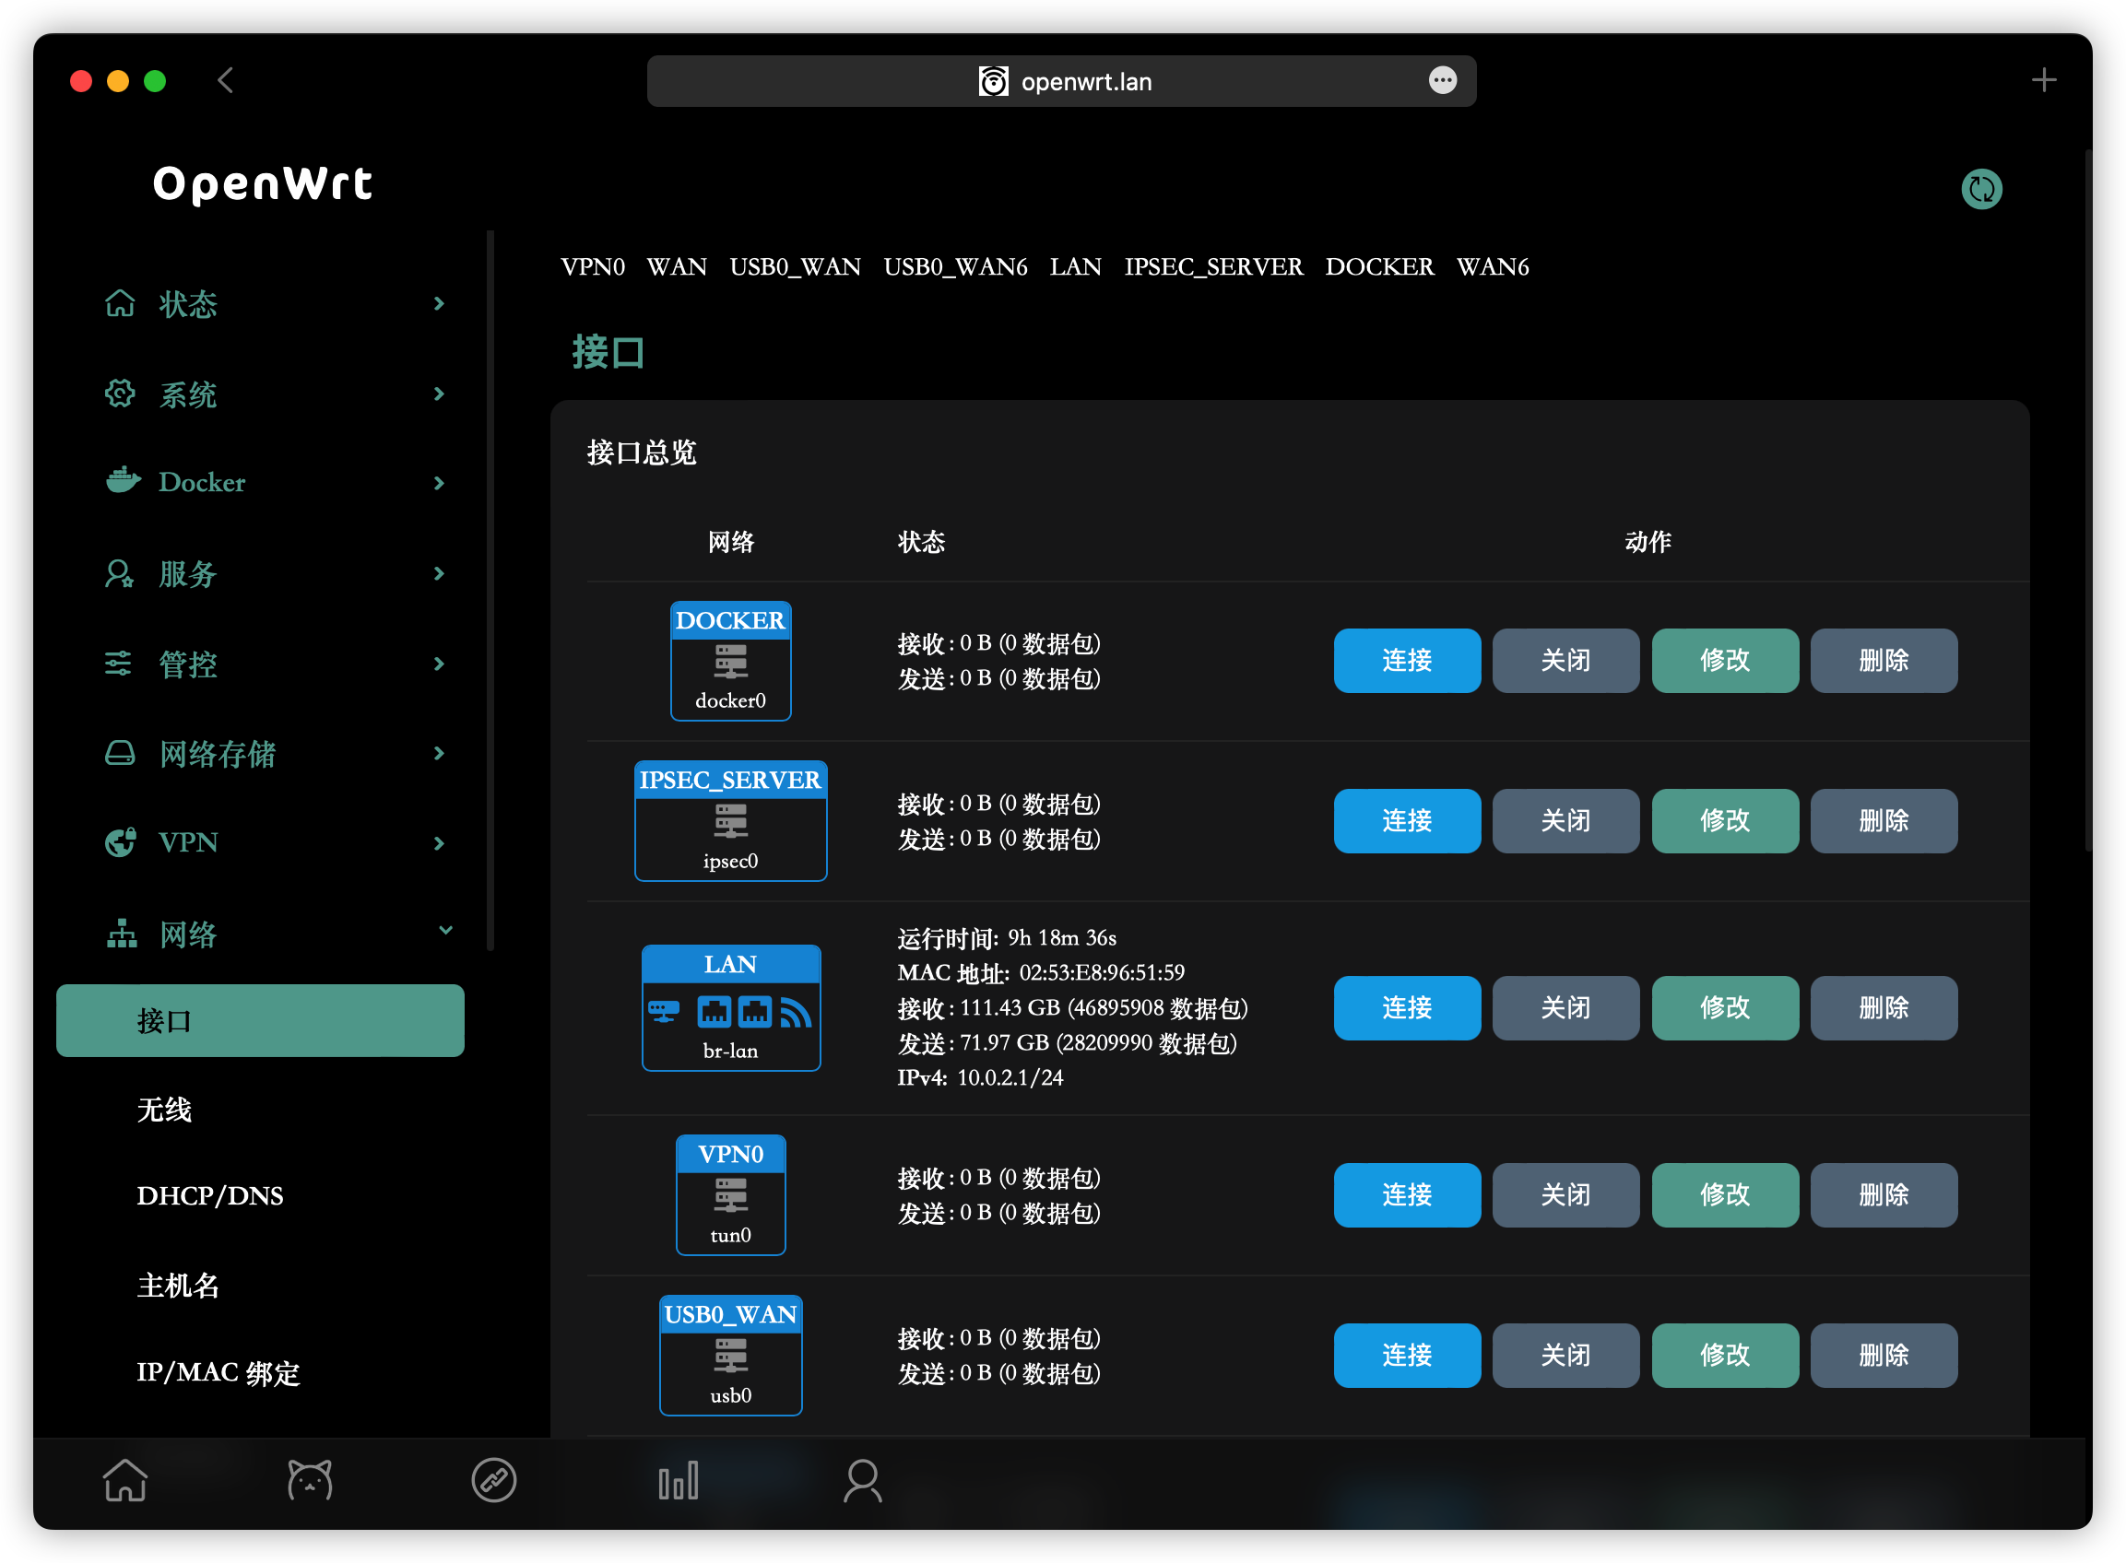Click 关闭 for the LAN interface

1566,1008
